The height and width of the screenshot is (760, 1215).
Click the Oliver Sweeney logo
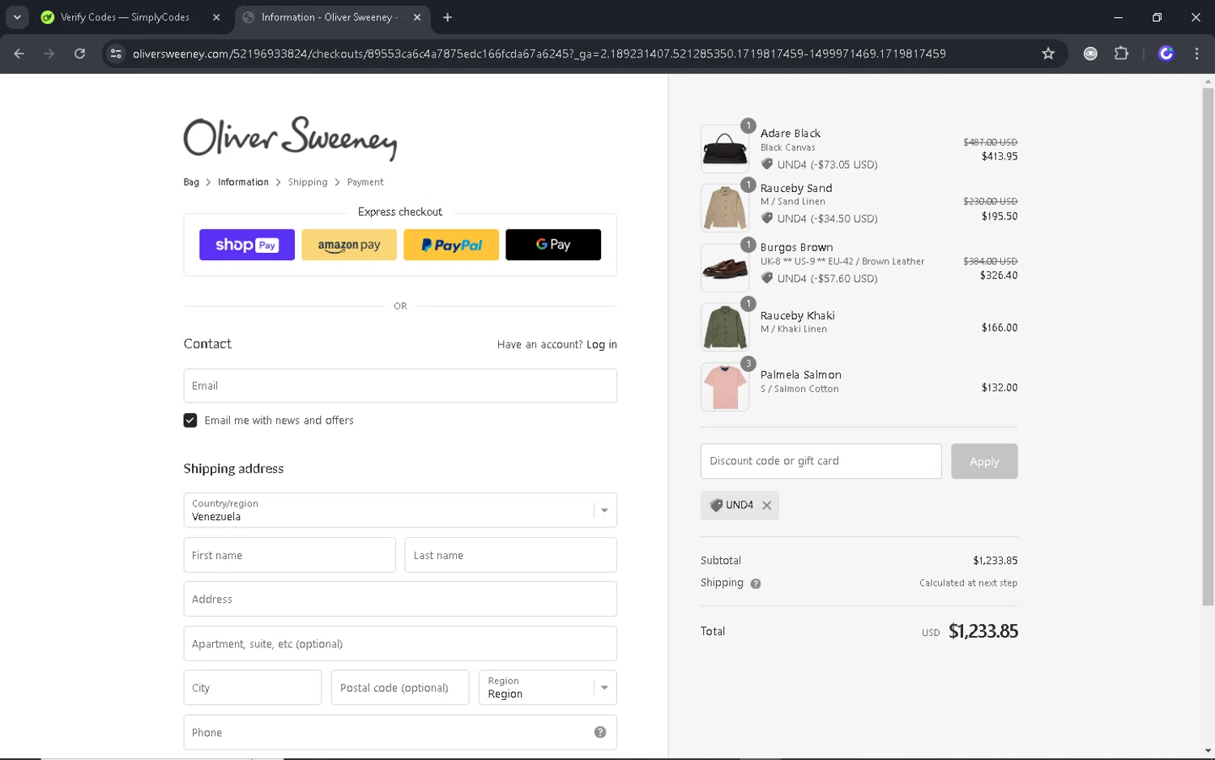tap(290, 137)
